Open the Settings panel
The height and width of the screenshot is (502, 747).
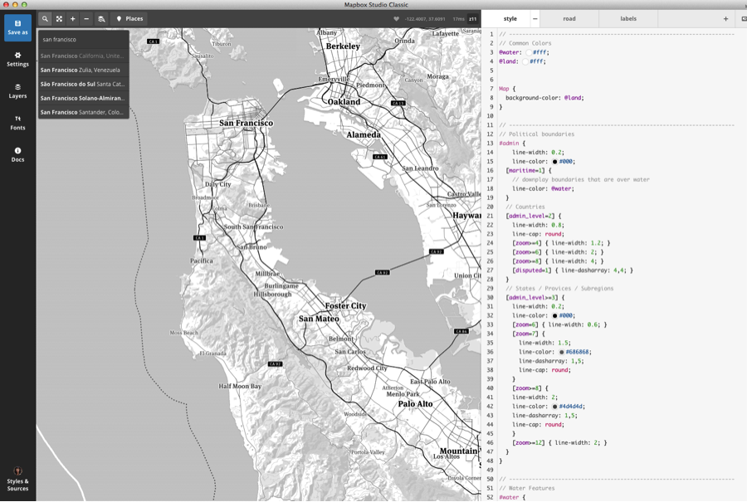point(17,59)
